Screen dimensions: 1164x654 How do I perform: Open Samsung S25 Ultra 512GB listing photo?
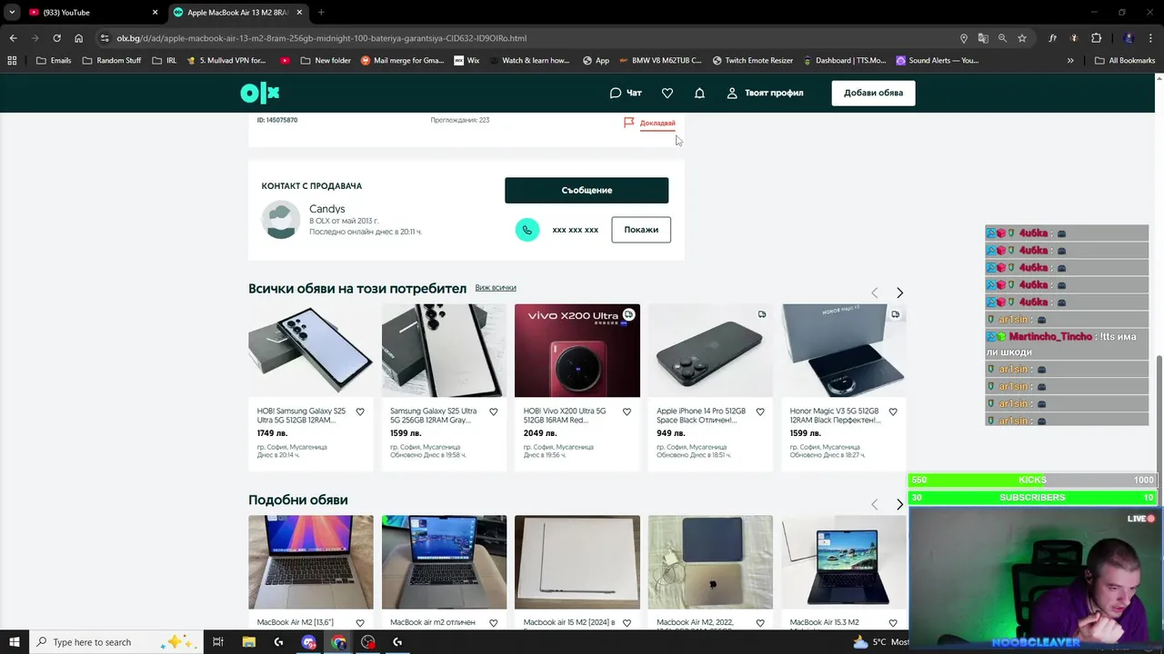click(x=311, y=351)
